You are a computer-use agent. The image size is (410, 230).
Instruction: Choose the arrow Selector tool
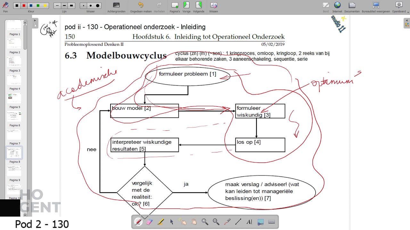click(x=172, y=222)
